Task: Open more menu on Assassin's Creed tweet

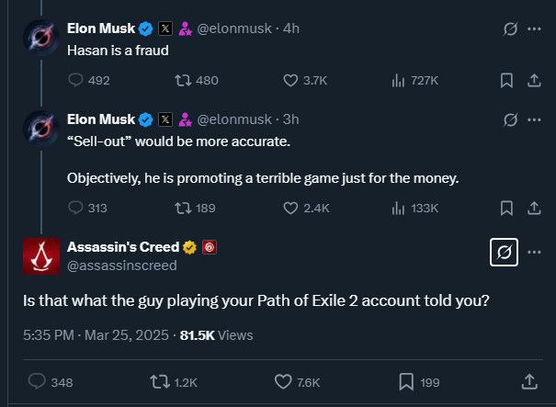Action: click(x=534, y=252)
